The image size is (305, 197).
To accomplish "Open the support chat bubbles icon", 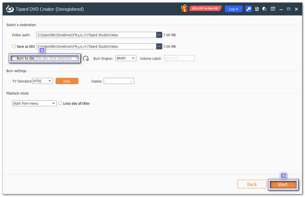I will tap(264, 9).
